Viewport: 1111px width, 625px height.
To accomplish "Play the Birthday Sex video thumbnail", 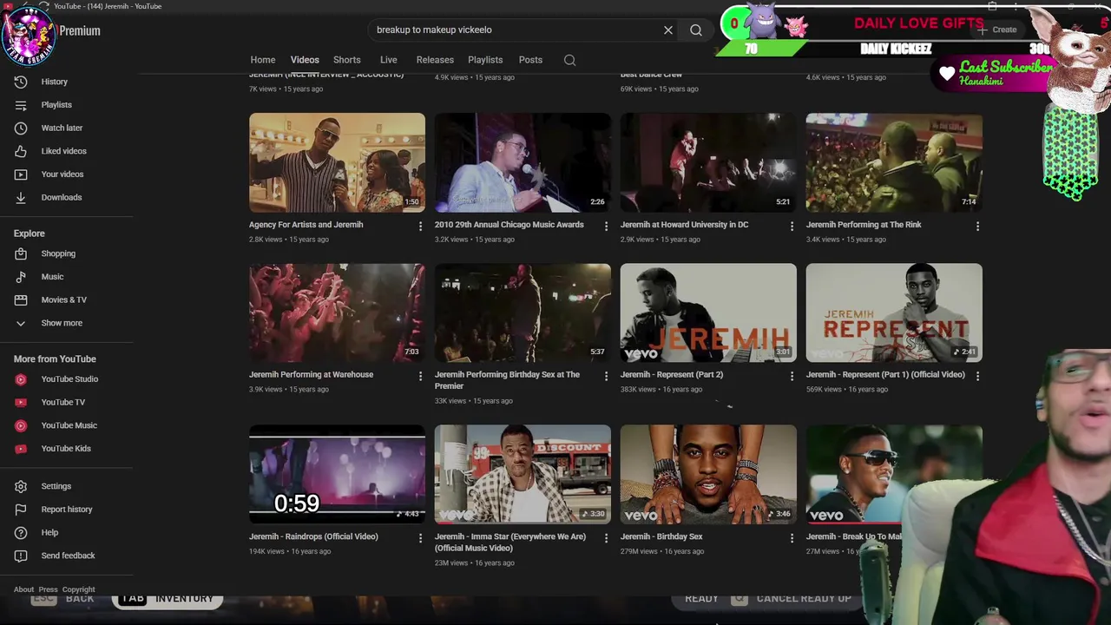I will (x=708, y=474).
